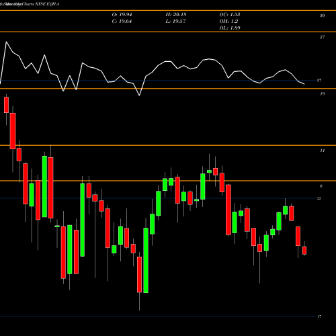Click the end point of the white indicator line
The width and height of the screenshot is (336, 336).
(304, 84)
